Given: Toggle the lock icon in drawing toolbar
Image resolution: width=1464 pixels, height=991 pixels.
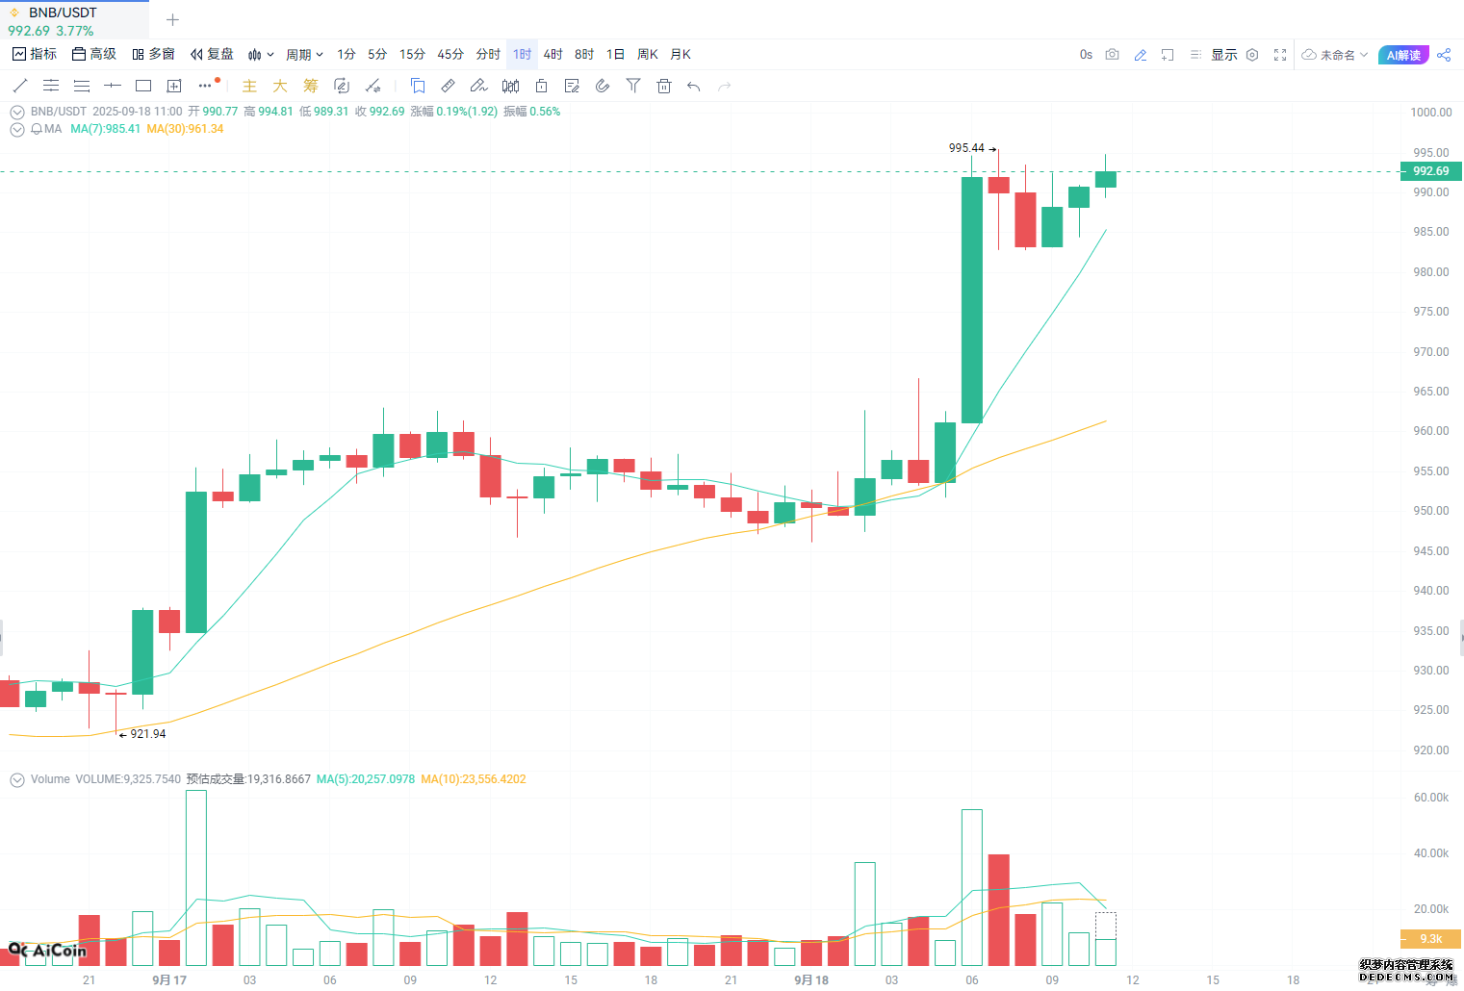Looking at the screenshot, I should [541, 86].
